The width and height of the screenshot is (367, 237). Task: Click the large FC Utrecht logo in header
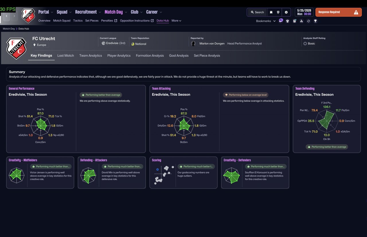16,48
